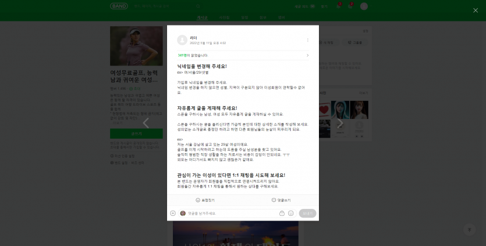Go to the previous post arrow
The width and height of the screenshot is (486, 246).
pyautogui.click(x=146, y=122)
